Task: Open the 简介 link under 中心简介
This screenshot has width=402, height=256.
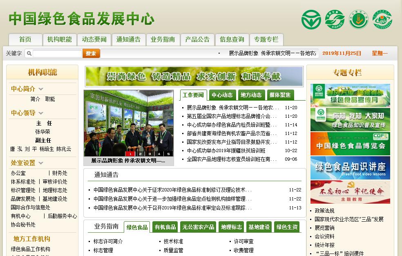Action: (x=35, y=99)
